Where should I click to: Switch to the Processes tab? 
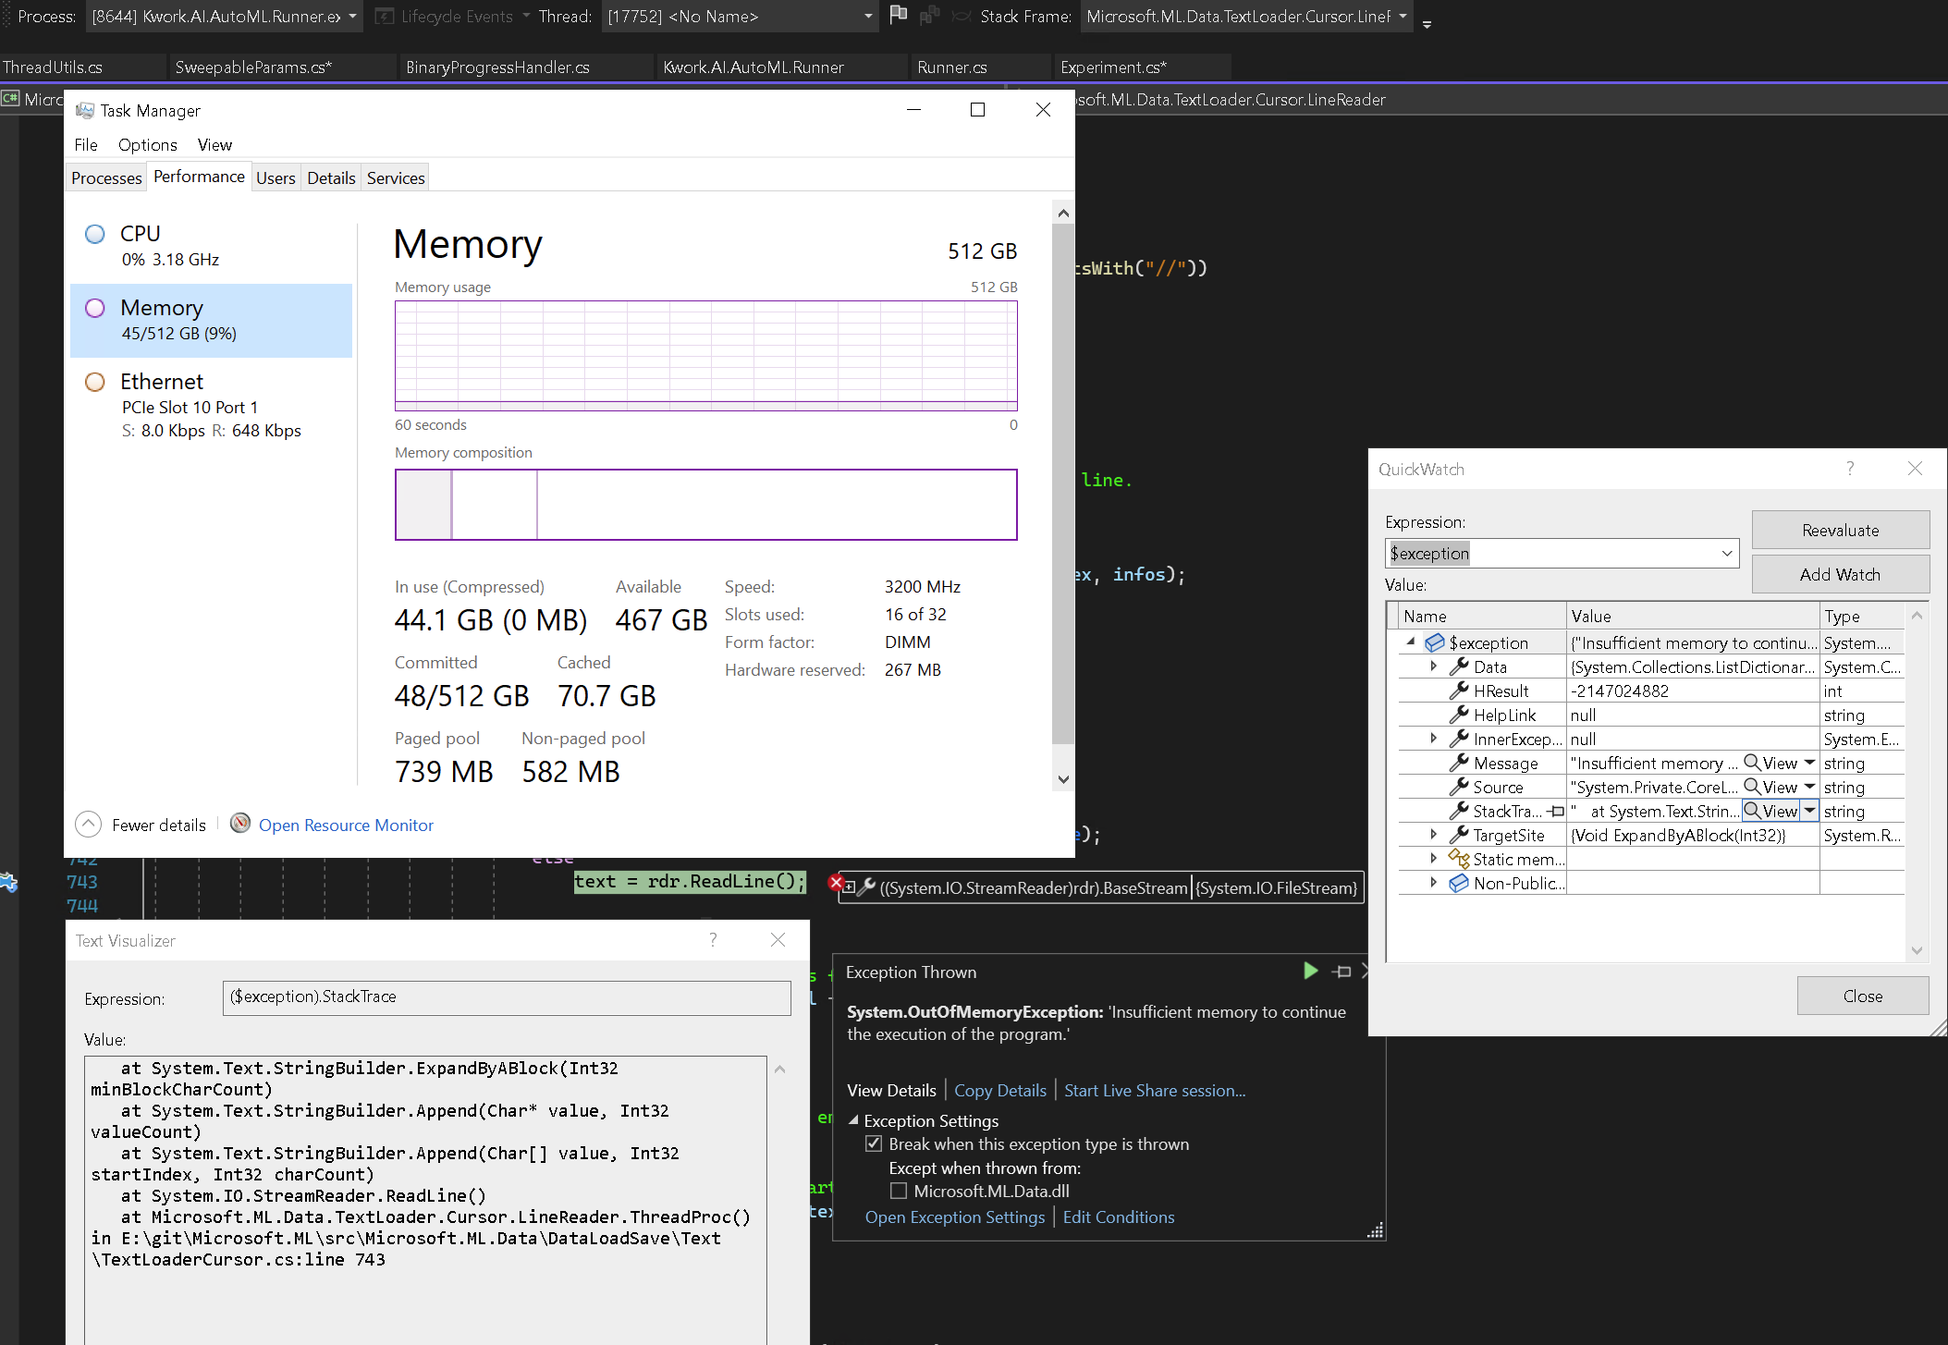click(105, 177)
